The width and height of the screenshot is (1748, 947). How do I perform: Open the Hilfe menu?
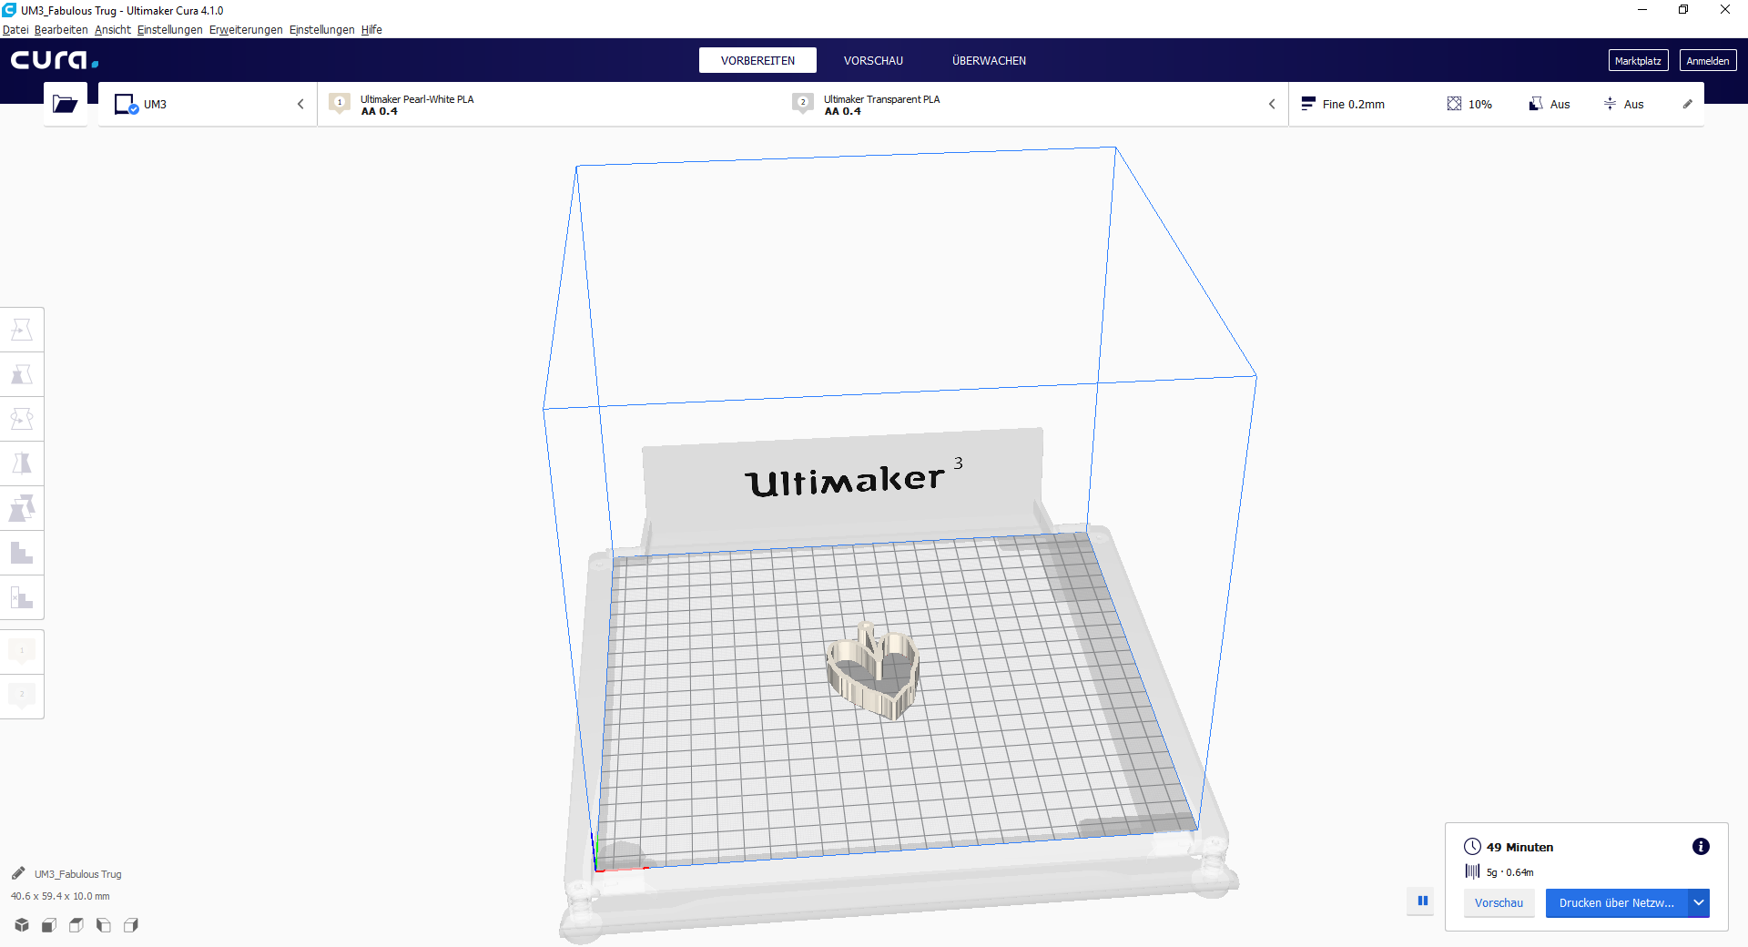[x=371, y=30]
